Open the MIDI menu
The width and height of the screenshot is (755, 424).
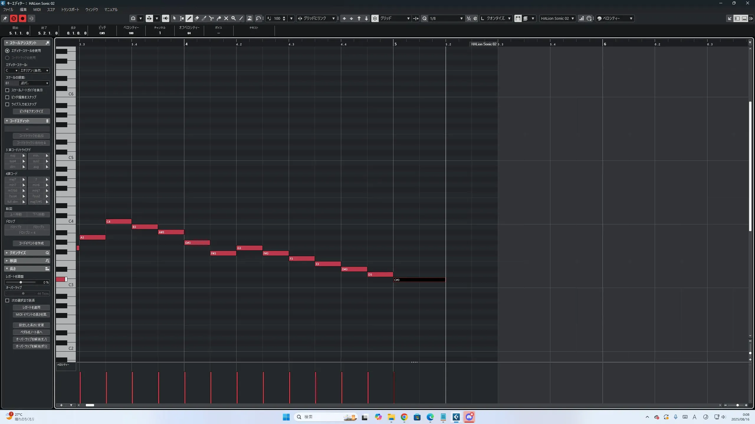click(x=37, y=9)
